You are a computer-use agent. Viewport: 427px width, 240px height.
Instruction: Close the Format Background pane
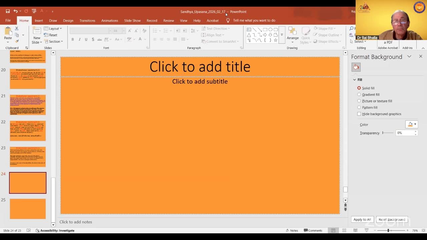tap(421, 56)
